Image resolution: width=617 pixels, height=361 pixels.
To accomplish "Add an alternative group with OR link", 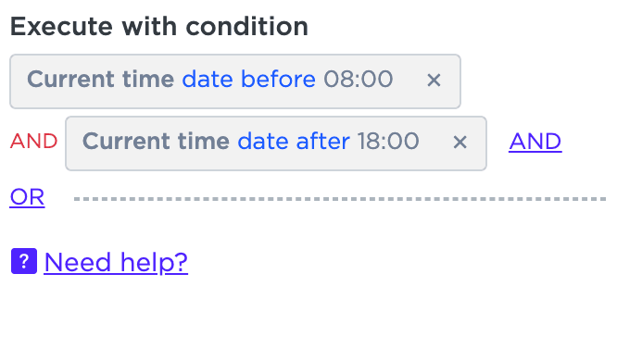I will click(x=27, y=197).
